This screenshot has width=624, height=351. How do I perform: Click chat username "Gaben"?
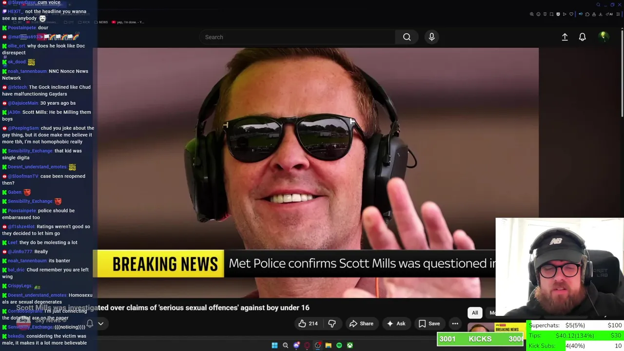15,192
